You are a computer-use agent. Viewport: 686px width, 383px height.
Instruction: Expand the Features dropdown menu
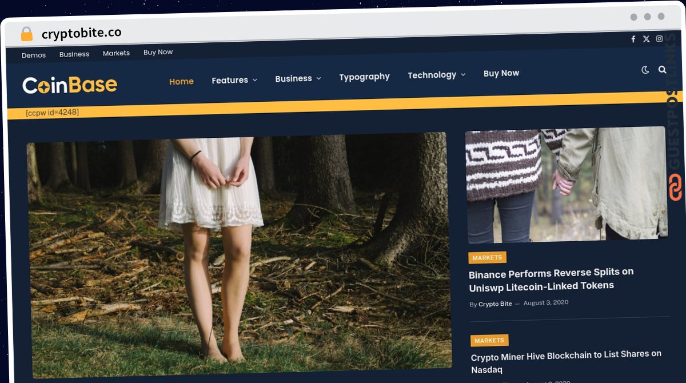[234, 80]
